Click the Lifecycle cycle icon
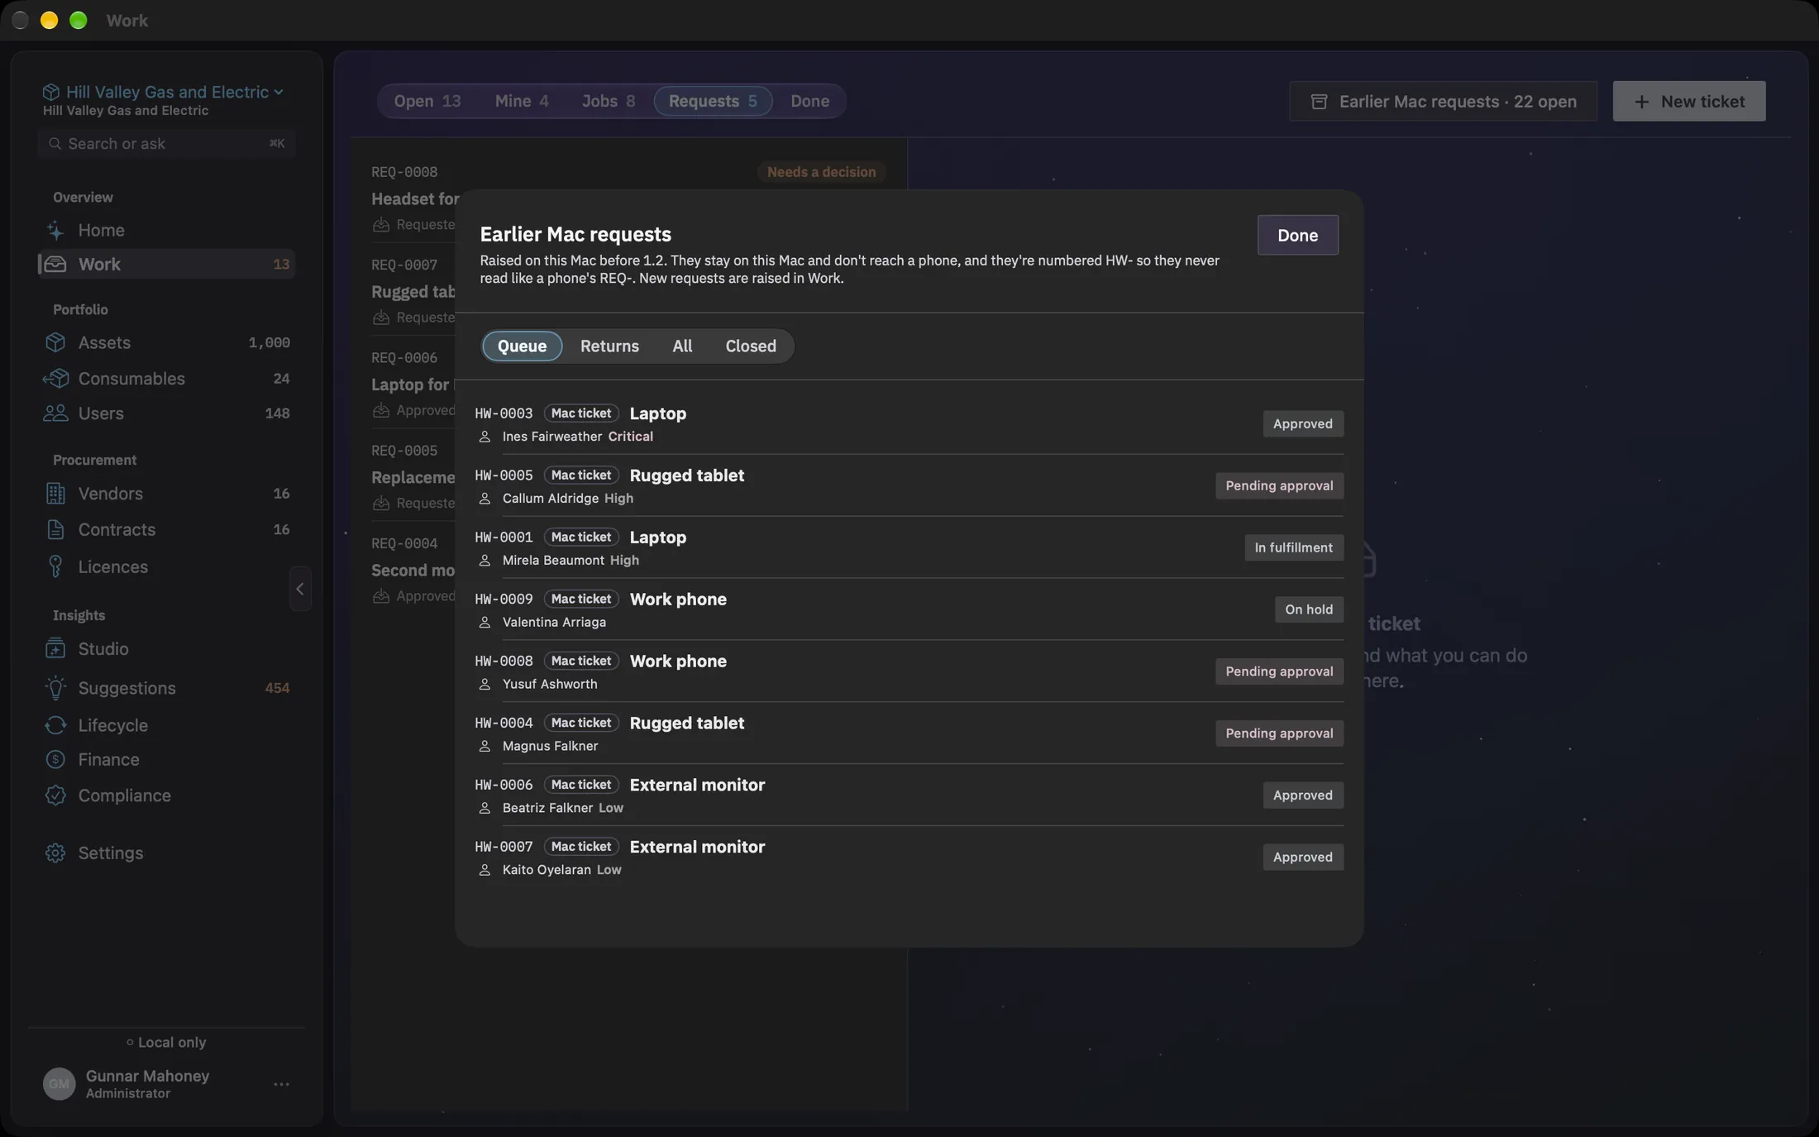Viewport: 1819px width, 1137px height. coord(55,725)
